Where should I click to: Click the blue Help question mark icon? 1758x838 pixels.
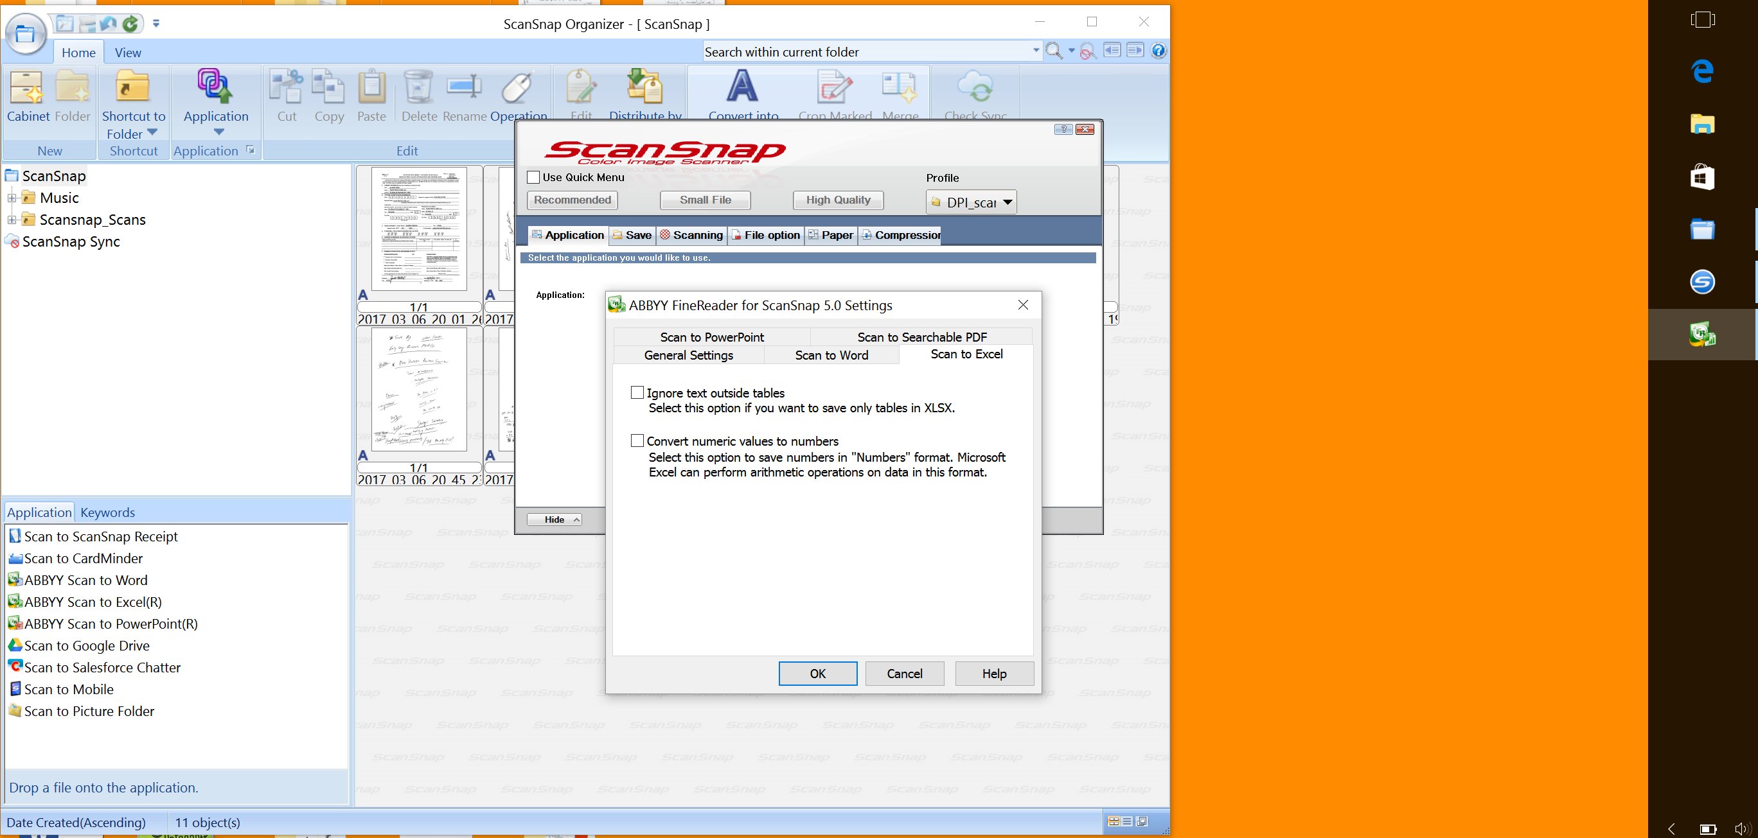point(1158,51)
